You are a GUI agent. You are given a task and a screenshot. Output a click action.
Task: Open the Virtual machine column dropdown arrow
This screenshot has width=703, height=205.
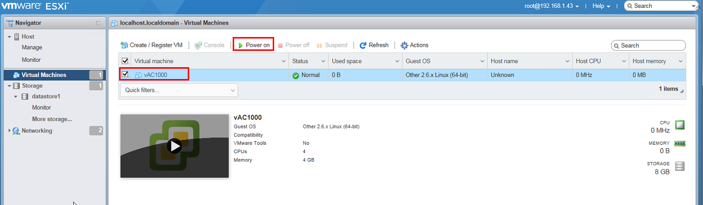tap(284, 61)
